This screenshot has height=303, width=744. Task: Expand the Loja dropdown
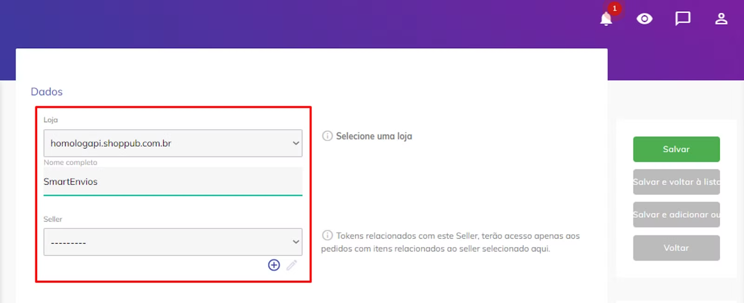[x=173, y=143]
